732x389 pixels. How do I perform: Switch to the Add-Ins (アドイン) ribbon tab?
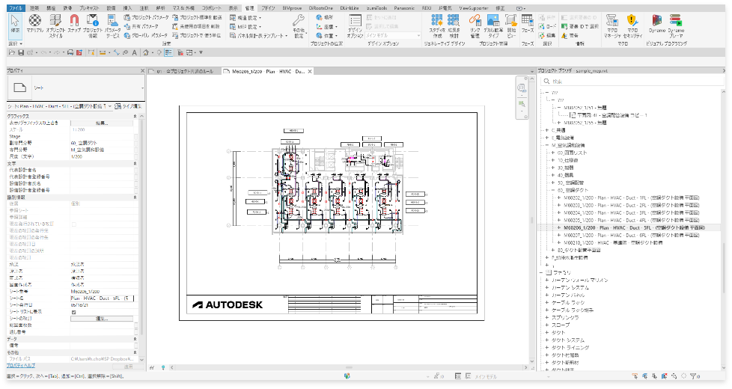pyautogui.click(x=268, y=8)
